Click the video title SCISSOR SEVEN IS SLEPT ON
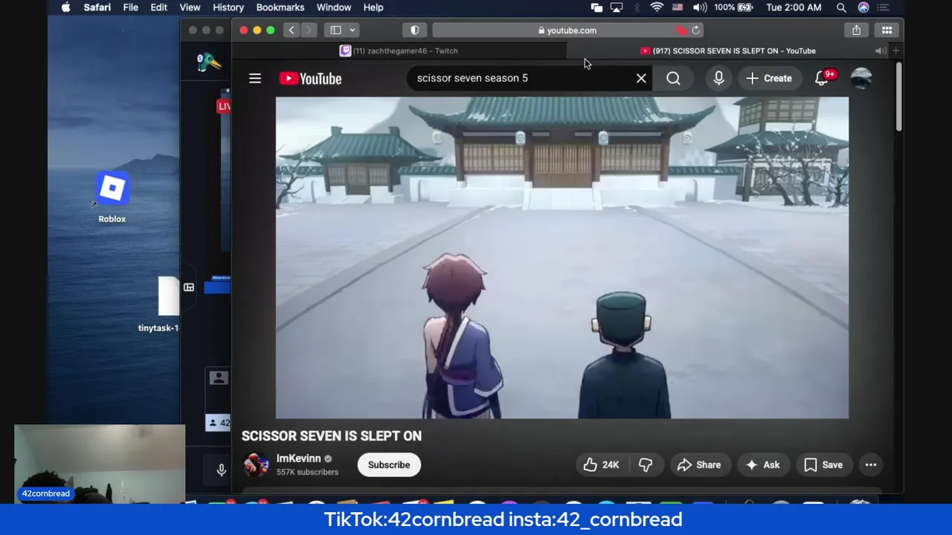The width and height of the screenshot is (952, 535). [x=332, y=436]
